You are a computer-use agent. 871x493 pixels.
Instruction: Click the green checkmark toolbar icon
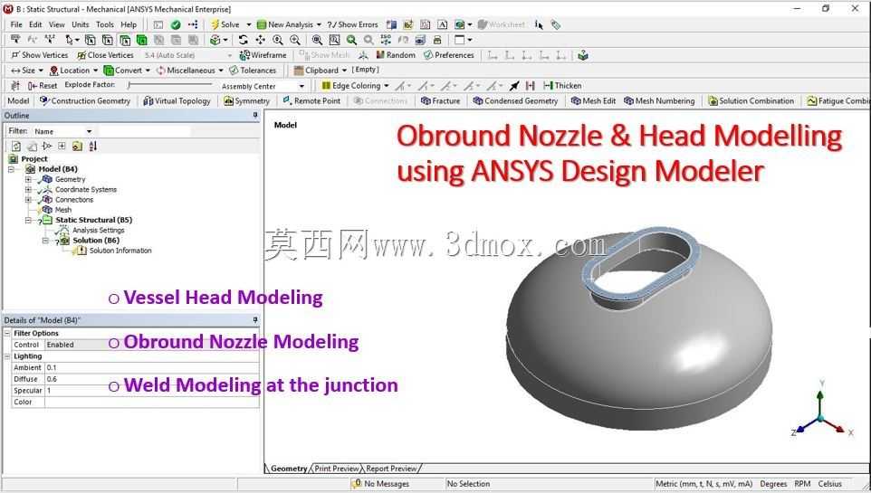(x=176, y=24)
